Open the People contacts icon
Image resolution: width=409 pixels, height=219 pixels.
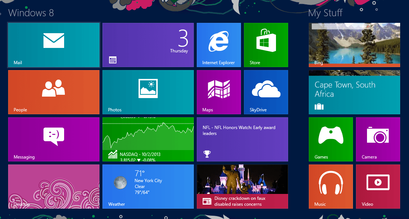click(x=53, y=88)
